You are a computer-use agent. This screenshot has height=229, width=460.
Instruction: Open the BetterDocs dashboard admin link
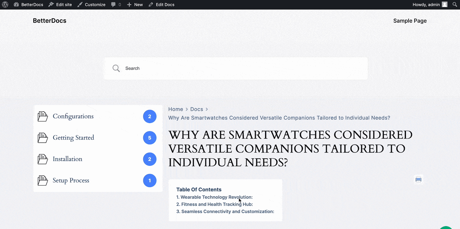tap(28, 5)
